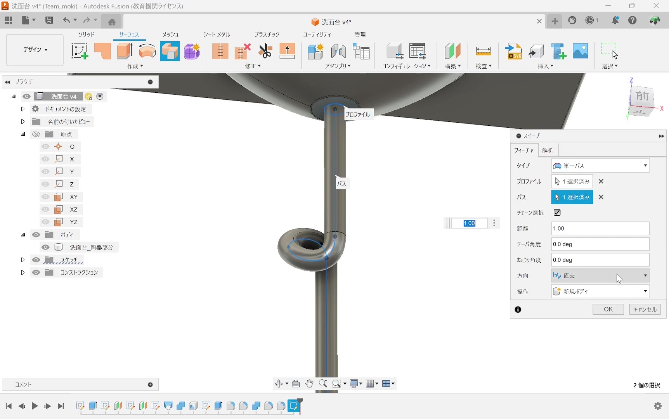Viewport: 669px width, 419px height.
Task: Select the Offset/align orange lines icon
Action: pyautogui.click(x=220, y=51)
